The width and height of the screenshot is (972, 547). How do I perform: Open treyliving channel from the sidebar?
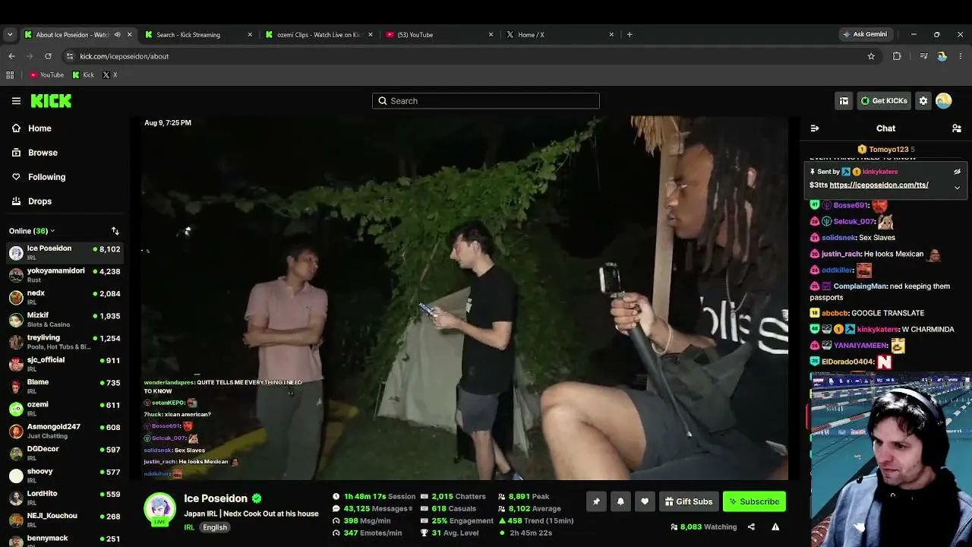pos(65,342)
